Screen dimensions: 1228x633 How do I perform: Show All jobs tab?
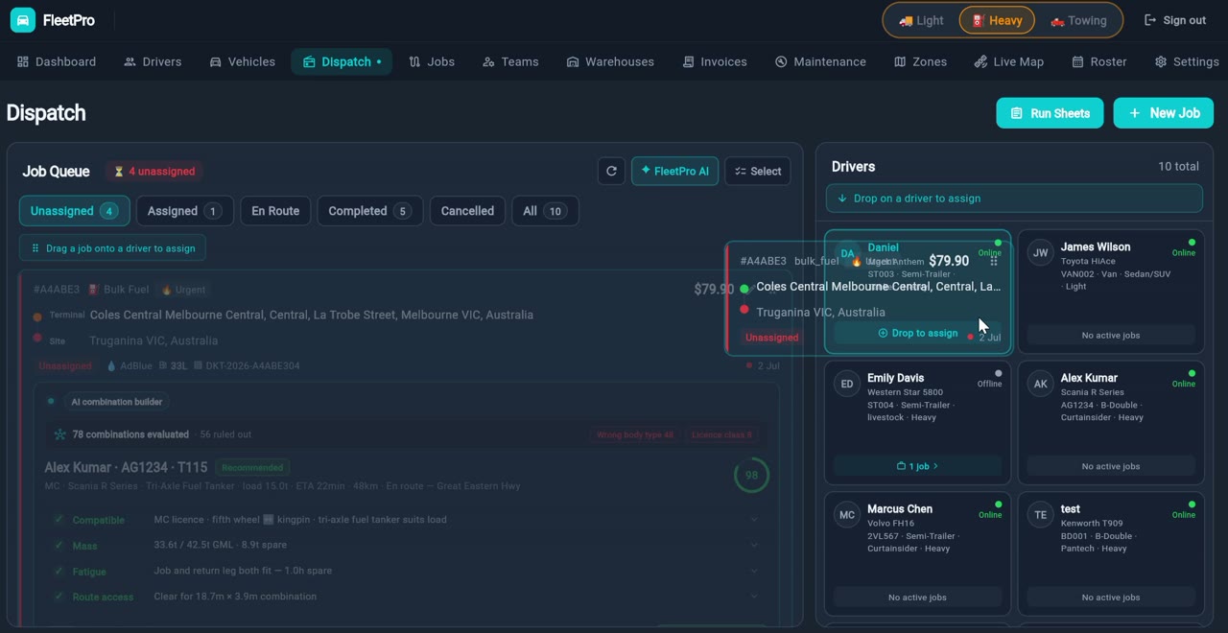click(544, 211)
